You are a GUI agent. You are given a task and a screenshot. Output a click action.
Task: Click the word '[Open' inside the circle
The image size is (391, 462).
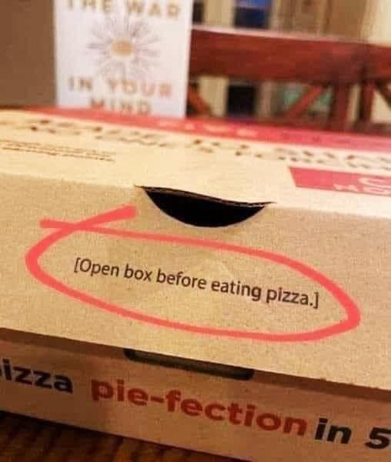(x=97, y=266)
